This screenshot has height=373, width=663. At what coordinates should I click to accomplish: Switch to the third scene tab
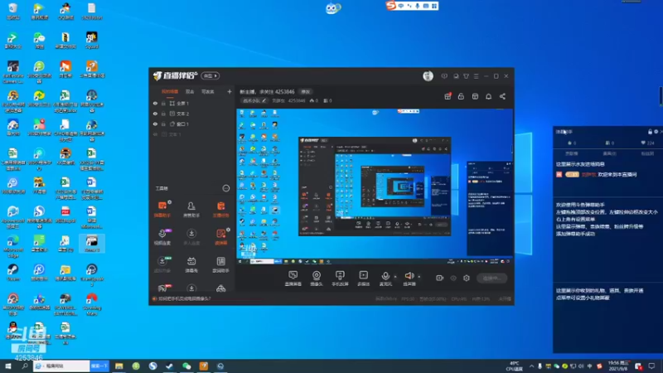click(x=207, y=91)
